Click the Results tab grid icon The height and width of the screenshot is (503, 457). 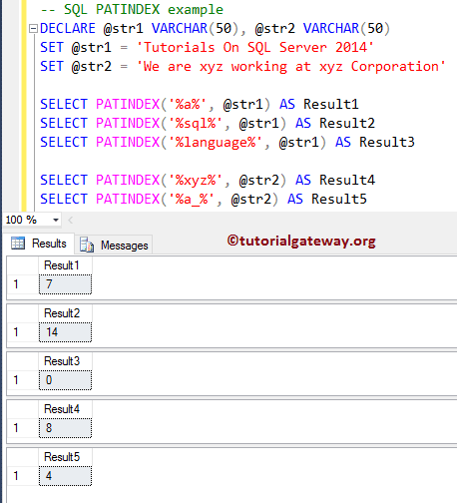(x=18, y=244)
